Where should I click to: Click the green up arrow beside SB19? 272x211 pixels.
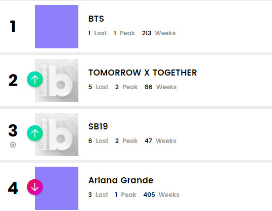tap(35, 133)
